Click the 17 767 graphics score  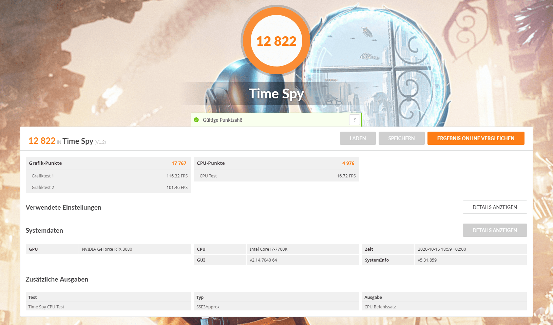[x=179, y=163]
